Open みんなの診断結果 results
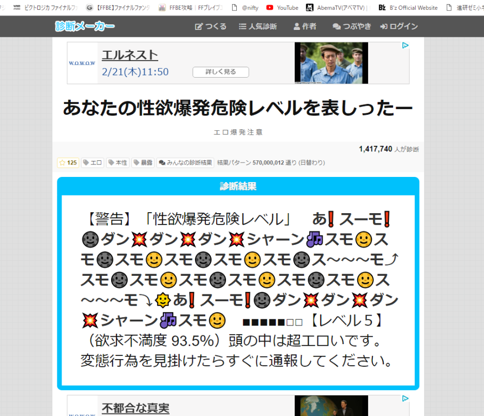 185,162
